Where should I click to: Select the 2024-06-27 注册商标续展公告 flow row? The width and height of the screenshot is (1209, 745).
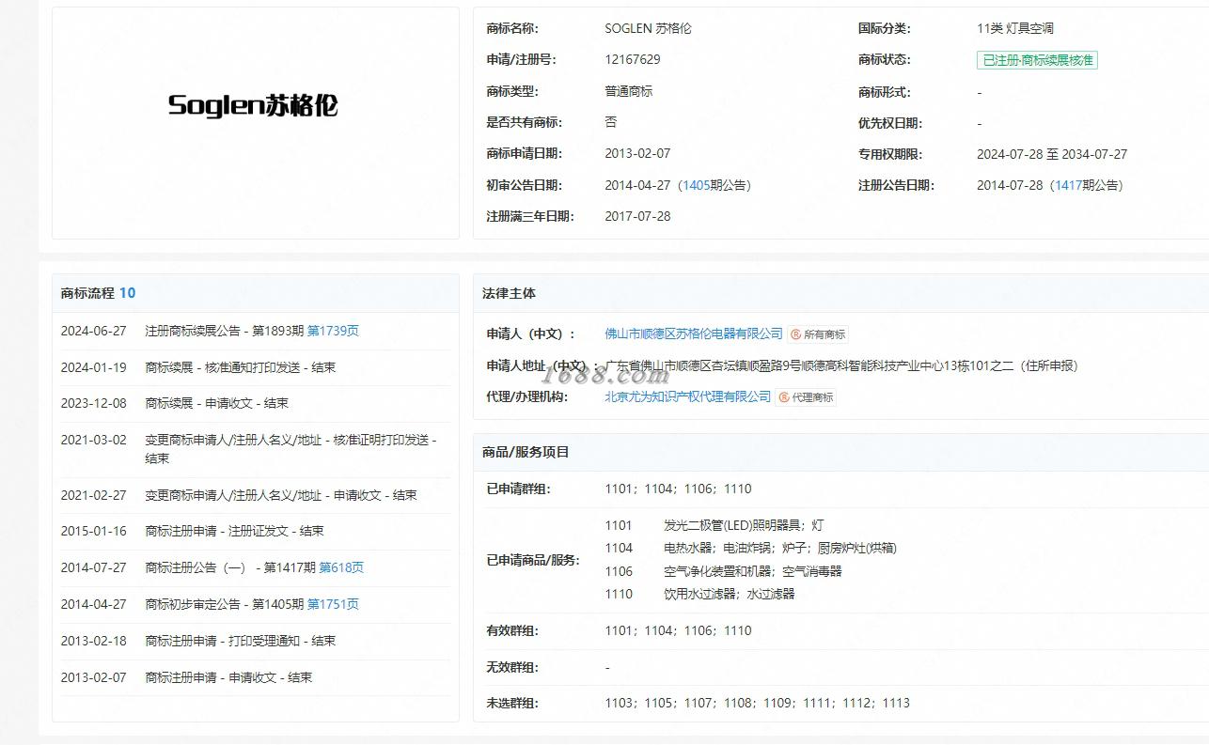(255, 331)
